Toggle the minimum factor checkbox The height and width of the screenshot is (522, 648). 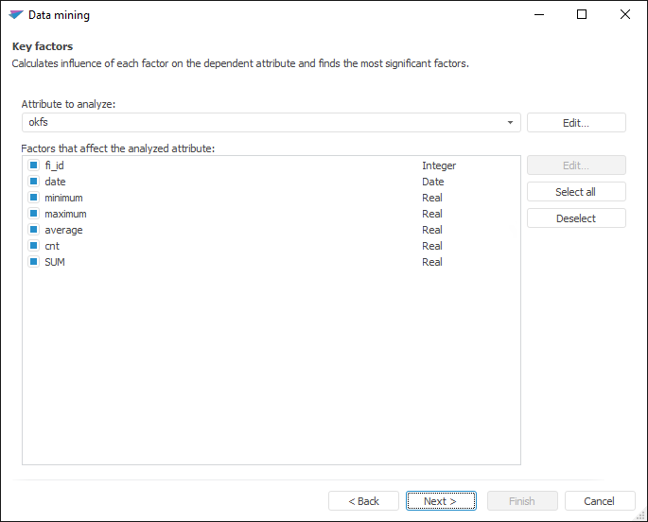(x=34, y=198)
